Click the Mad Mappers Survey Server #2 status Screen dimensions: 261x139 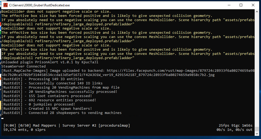[x=67, y=126]
